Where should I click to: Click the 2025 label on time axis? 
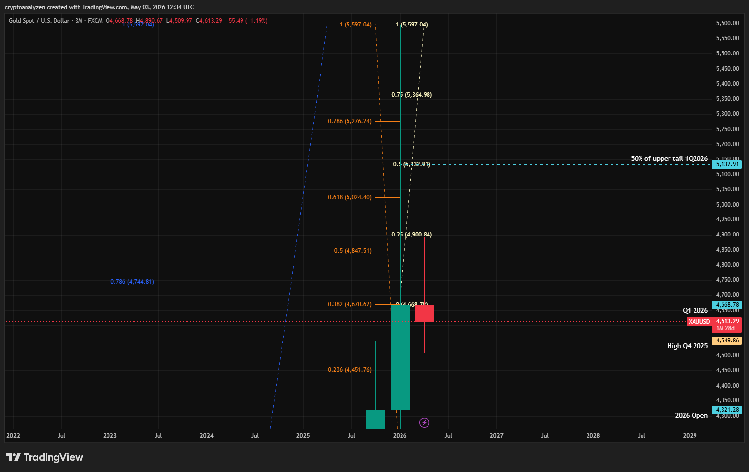(x=303, y=436)
